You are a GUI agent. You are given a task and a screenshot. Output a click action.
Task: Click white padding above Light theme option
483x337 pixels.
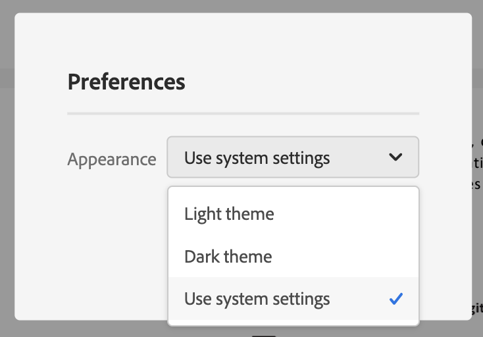293,190
